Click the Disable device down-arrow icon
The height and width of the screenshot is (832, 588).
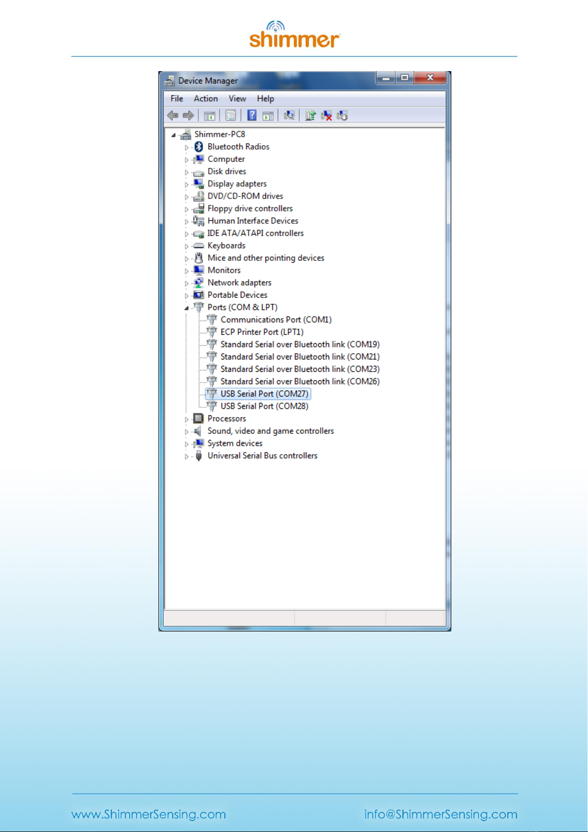click(x=342, y=116)
